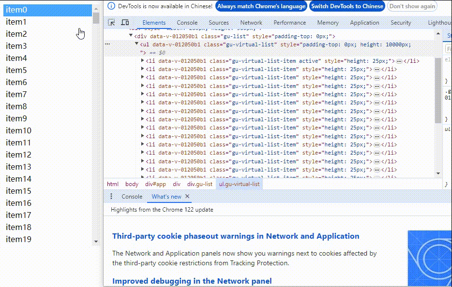Image resolution: width=452 pixels, height=287 pixels.
Task: Select item7 in the list
Action: [x=47, y=94]
